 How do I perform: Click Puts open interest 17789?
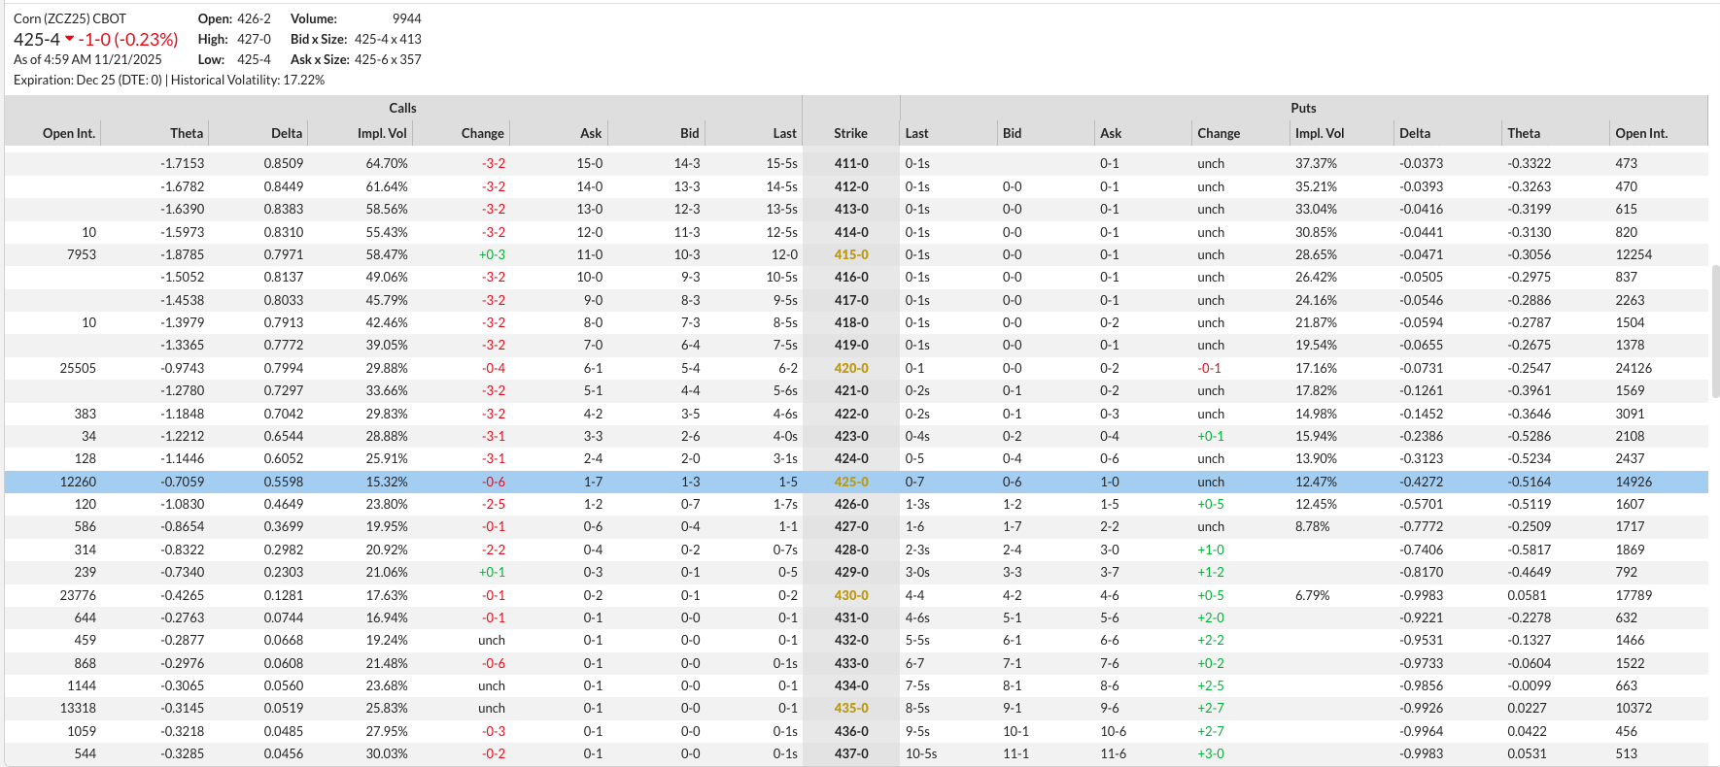pyautogui.click(x=1634, y=595)
